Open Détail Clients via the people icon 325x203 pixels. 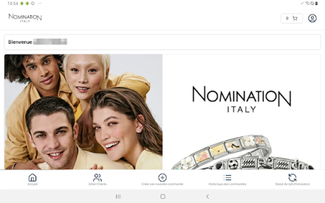[x=97, y=178]
